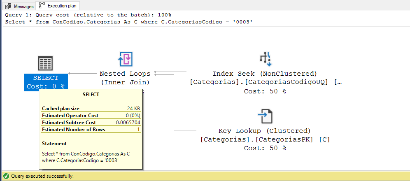Click the Statement heading in the tooltip
The width and height of the screenshot is (410, 181).
(x=54, y=144)
